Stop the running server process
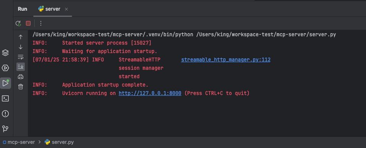The height and width of the screenshot is (148, 366). pos(28,23)
